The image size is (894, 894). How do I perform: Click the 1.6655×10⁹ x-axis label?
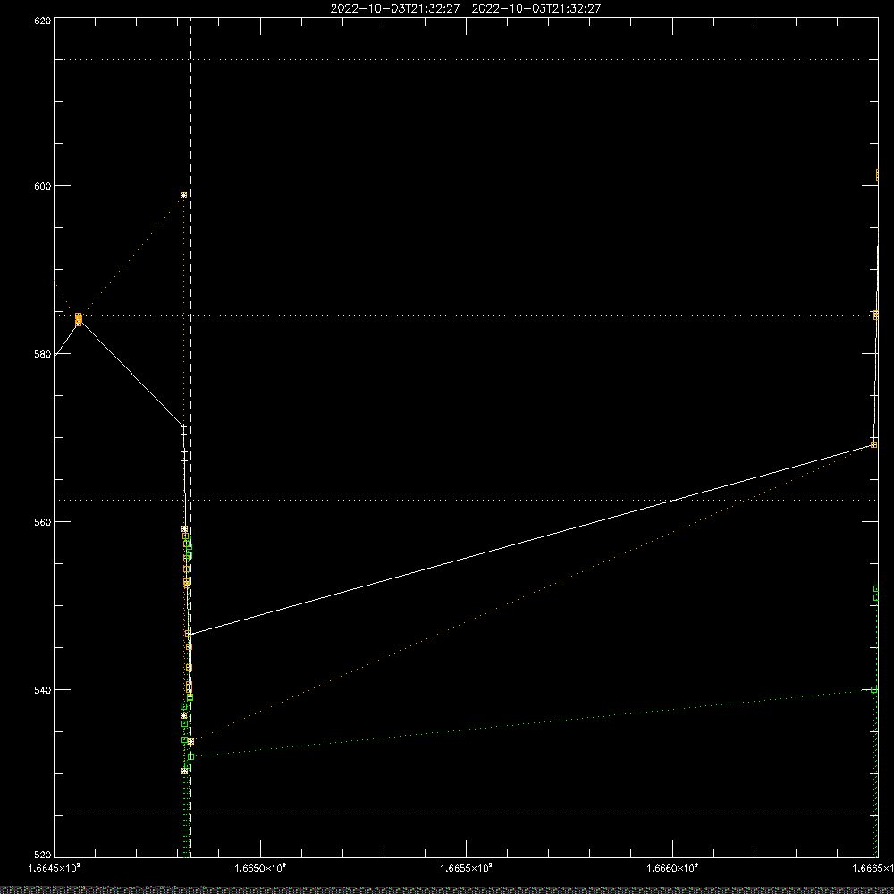click(467, 868)
